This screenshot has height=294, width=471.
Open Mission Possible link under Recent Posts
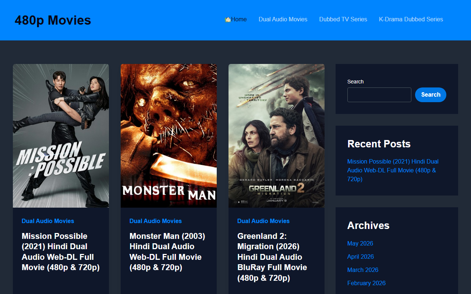click(393, 170)
